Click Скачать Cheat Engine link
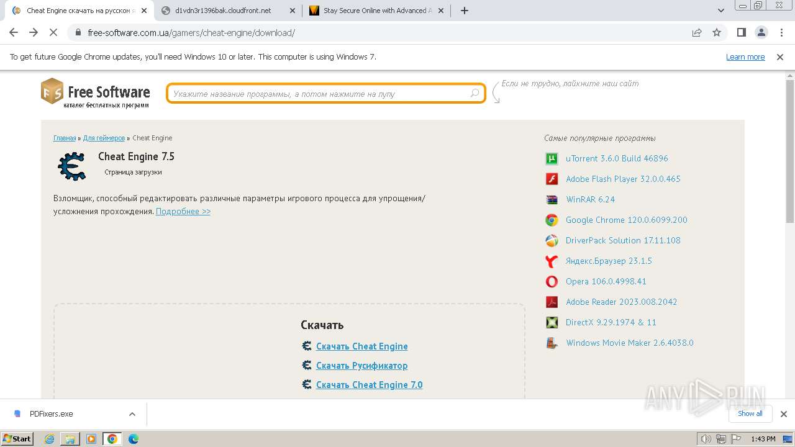 [362, 346]
